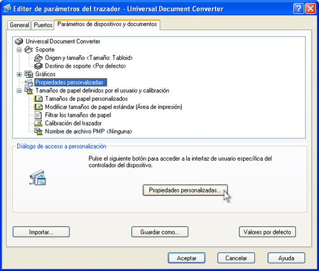This screenshot has width=319, height=271.
Task: Select Nombre de archivo PMP <Ninguna>
Action: [89, 131]
